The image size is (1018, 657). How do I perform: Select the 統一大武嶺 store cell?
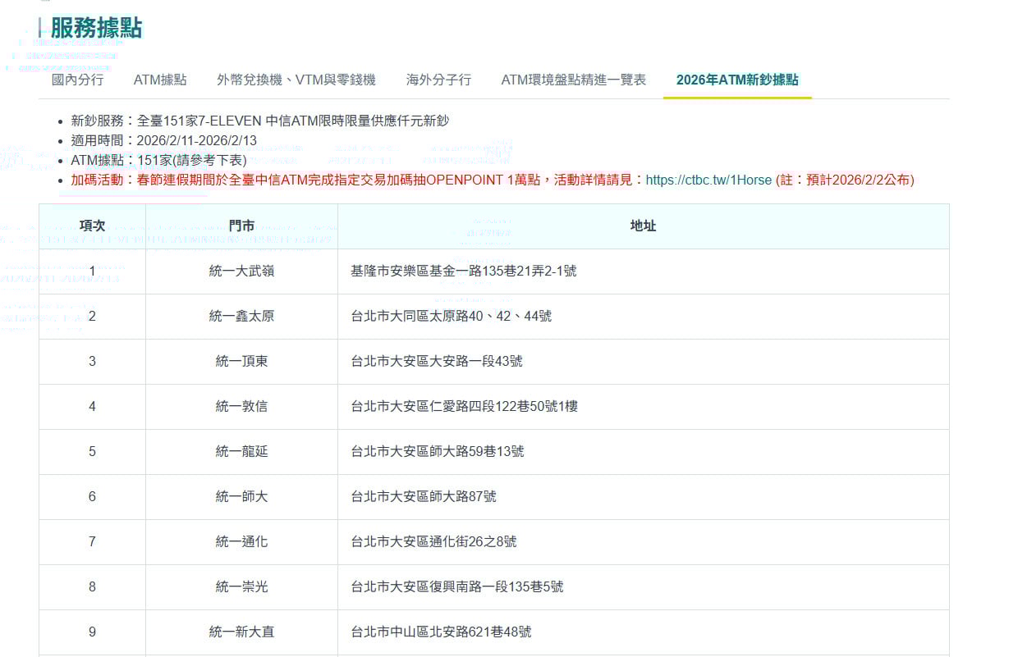[241, 271]
